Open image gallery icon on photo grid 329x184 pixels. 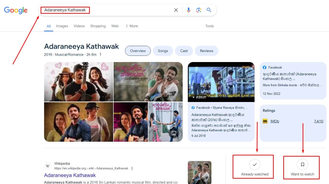[x=174, y=133]
